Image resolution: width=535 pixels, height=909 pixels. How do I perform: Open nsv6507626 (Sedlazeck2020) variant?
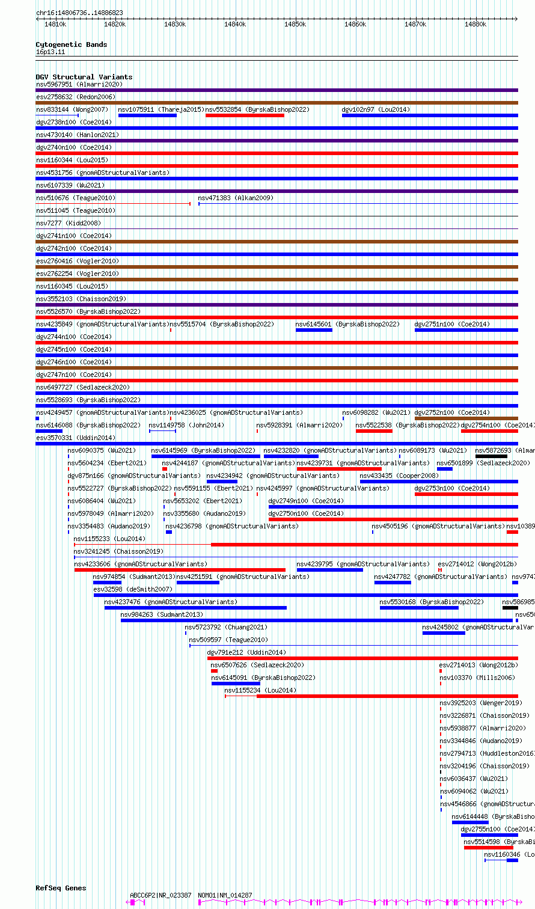(257, 666)
